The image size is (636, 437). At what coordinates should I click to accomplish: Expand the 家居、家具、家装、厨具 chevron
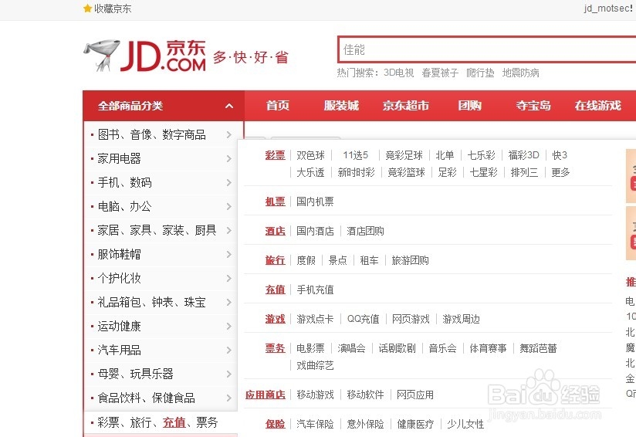tap(229, 231)
